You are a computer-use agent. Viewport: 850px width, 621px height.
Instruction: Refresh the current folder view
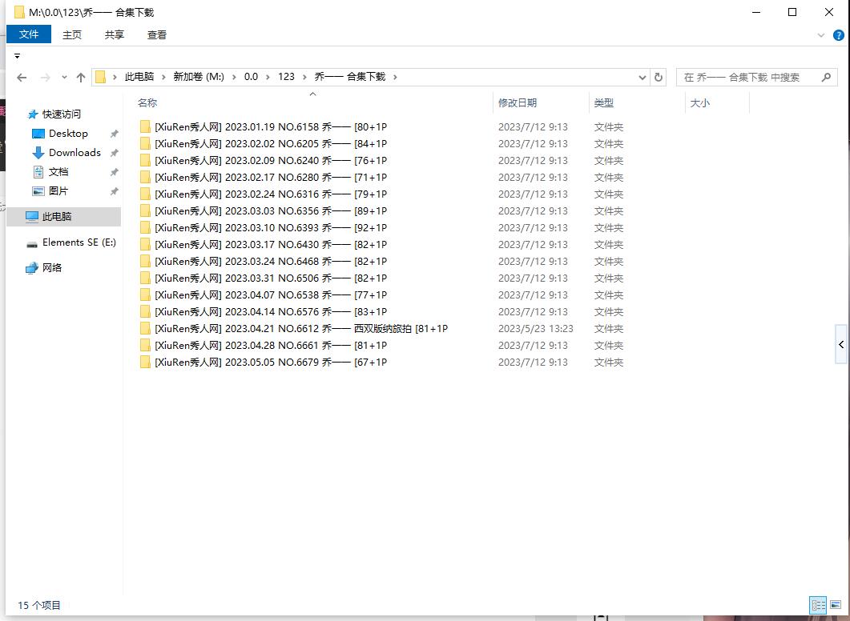coord(659,77)
